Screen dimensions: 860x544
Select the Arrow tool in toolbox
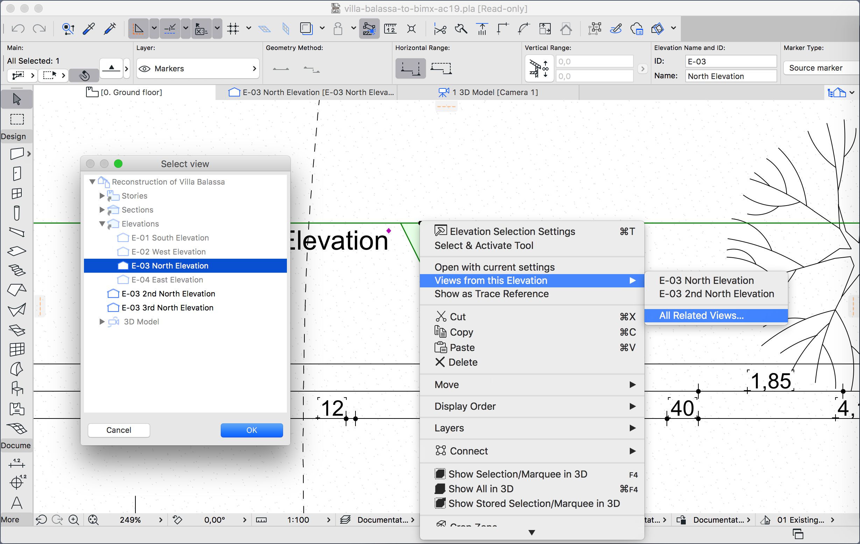pyautogui.click(x=16, y=99)
